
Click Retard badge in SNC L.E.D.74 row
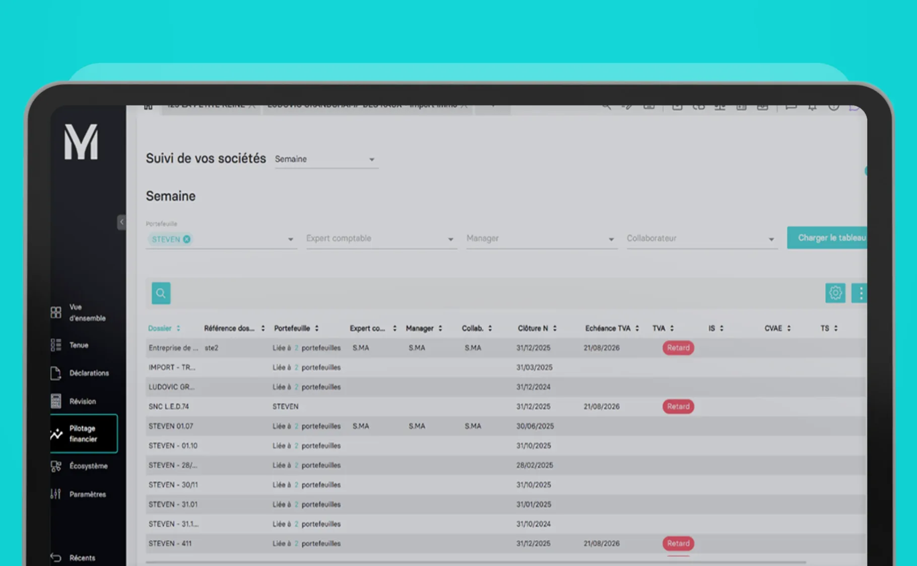pyautogui.click(x=678, y=407)
